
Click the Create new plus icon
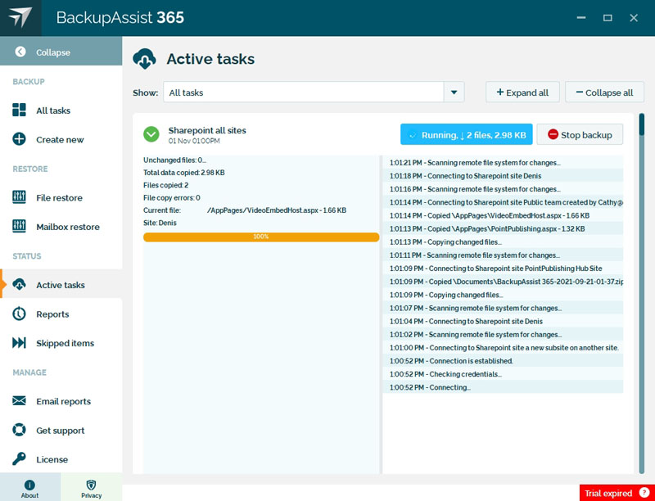click(x=19, y=139)
